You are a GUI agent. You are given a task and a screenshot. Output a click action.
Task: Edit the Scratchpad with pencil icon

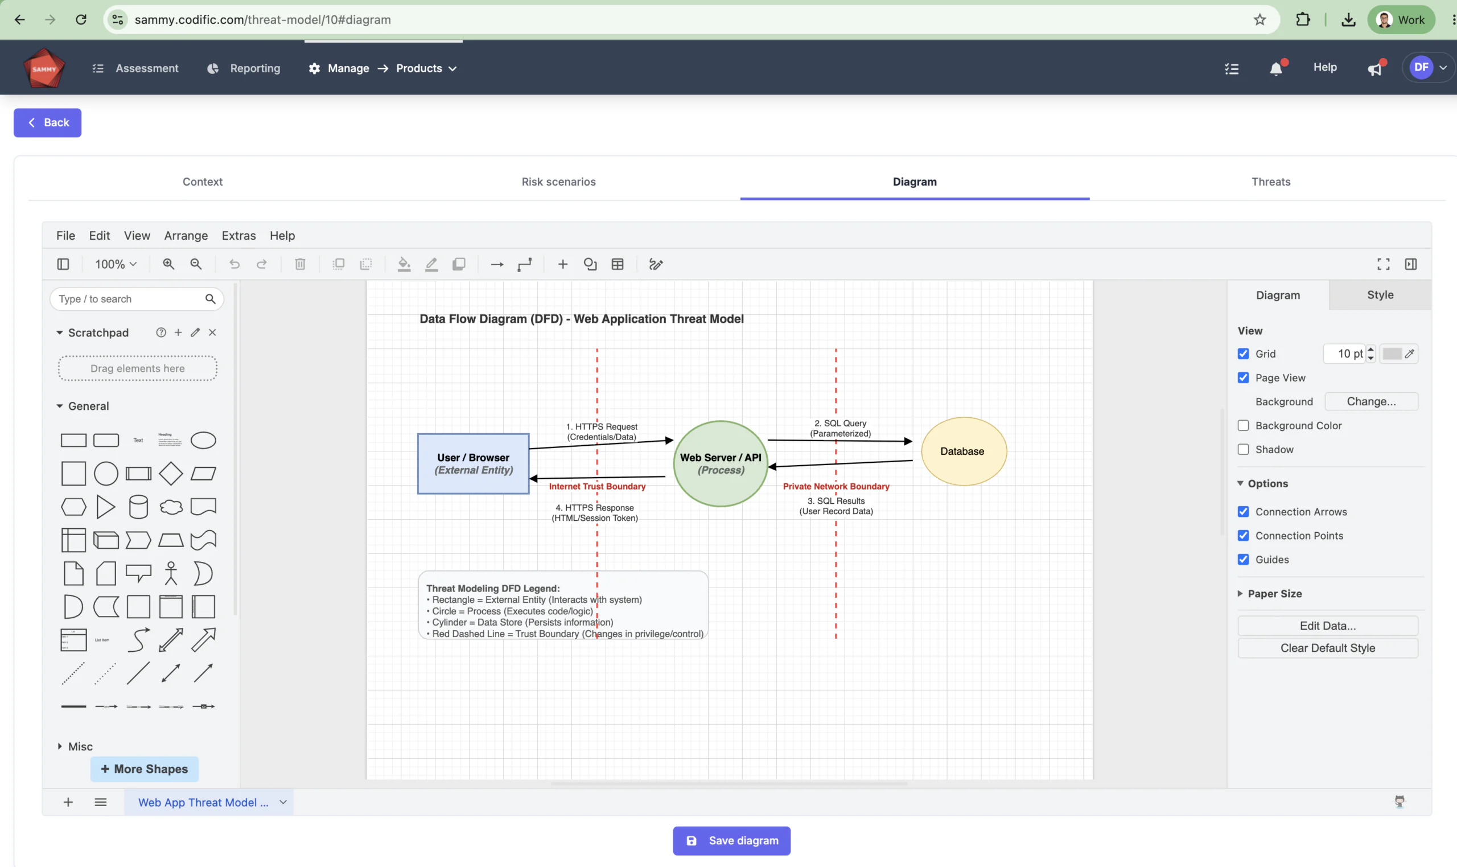[x=195, y=332]
